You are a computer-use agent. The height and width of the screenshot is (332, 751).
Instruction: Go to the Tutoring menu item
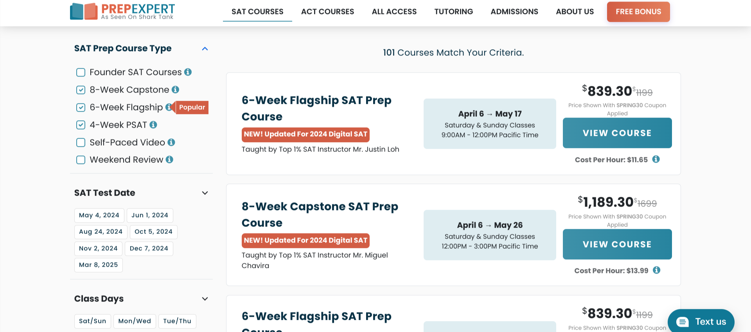click(x=453, y=12)
